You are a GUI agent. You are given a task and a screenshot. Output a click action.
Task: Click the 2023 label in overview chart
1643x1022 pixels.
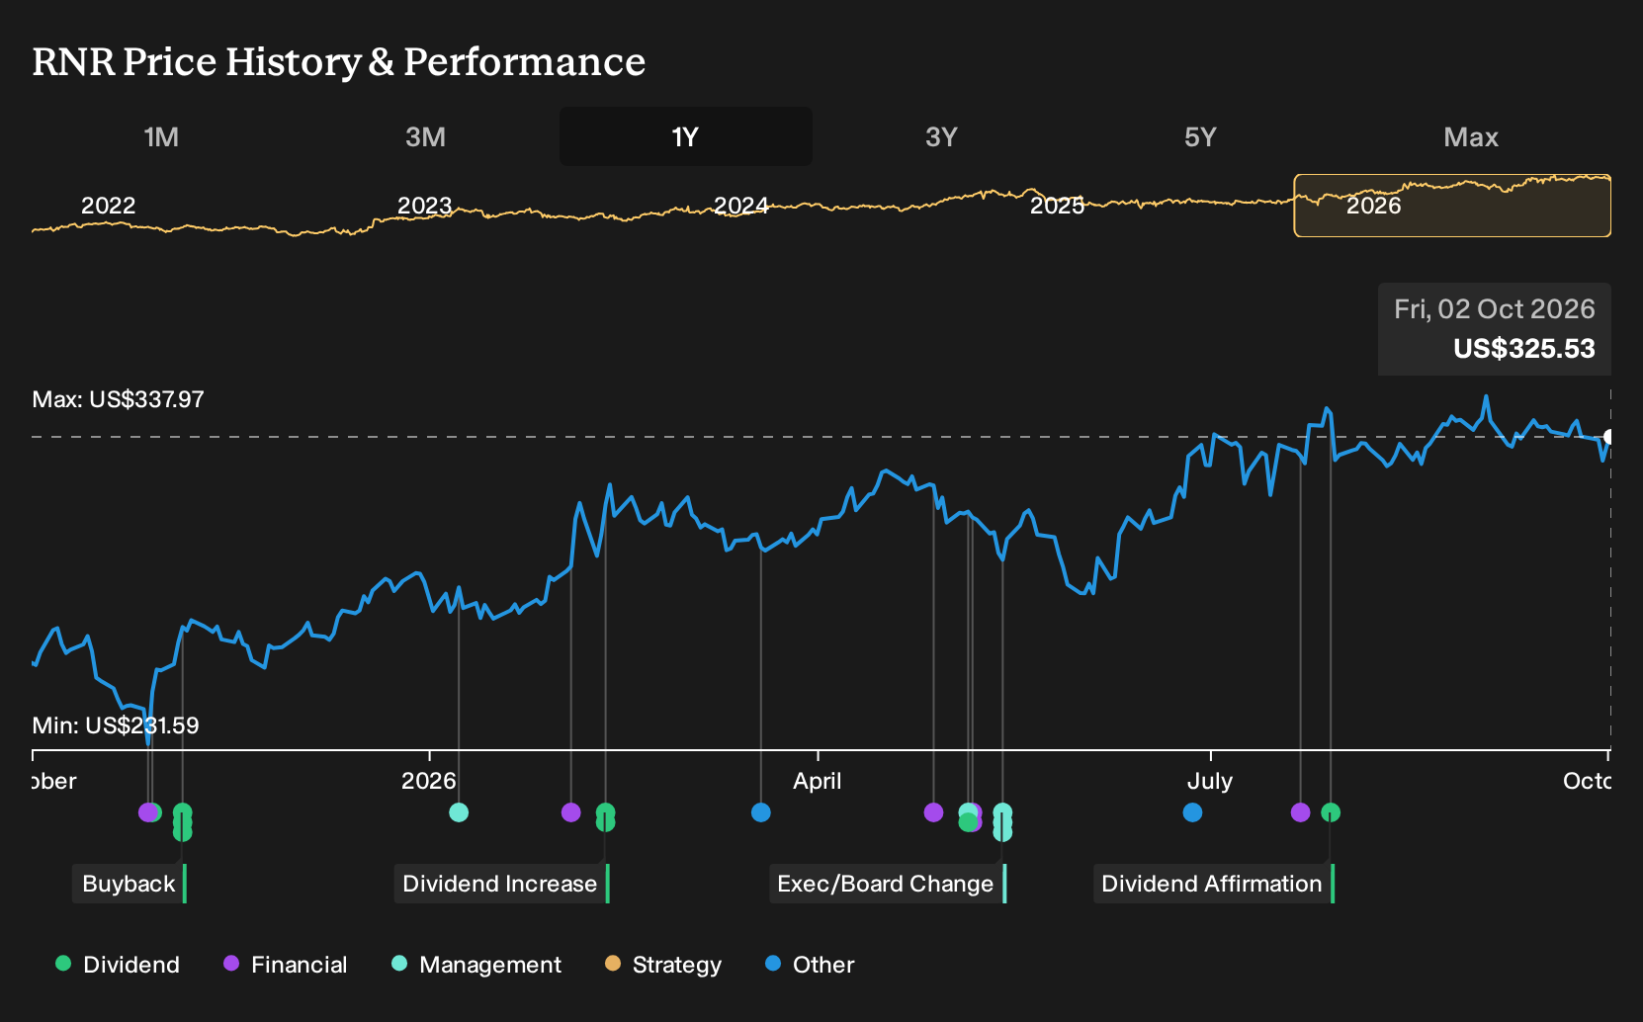pyautogui.click(x=425, y=206)
